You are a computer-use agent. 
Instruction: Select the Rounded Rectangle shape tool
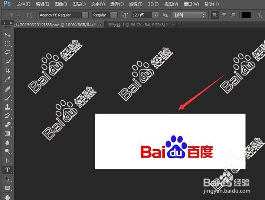tap(7, 188)
